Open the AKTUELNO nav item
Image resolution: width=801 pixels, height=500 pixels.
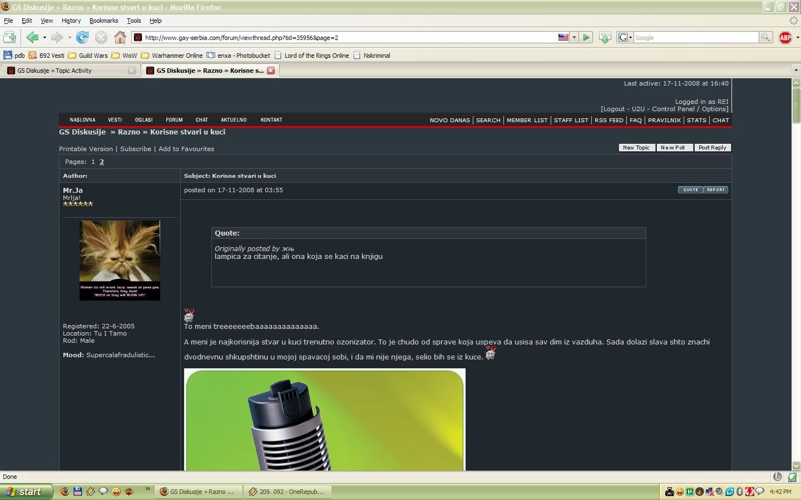tap(234, 119)
